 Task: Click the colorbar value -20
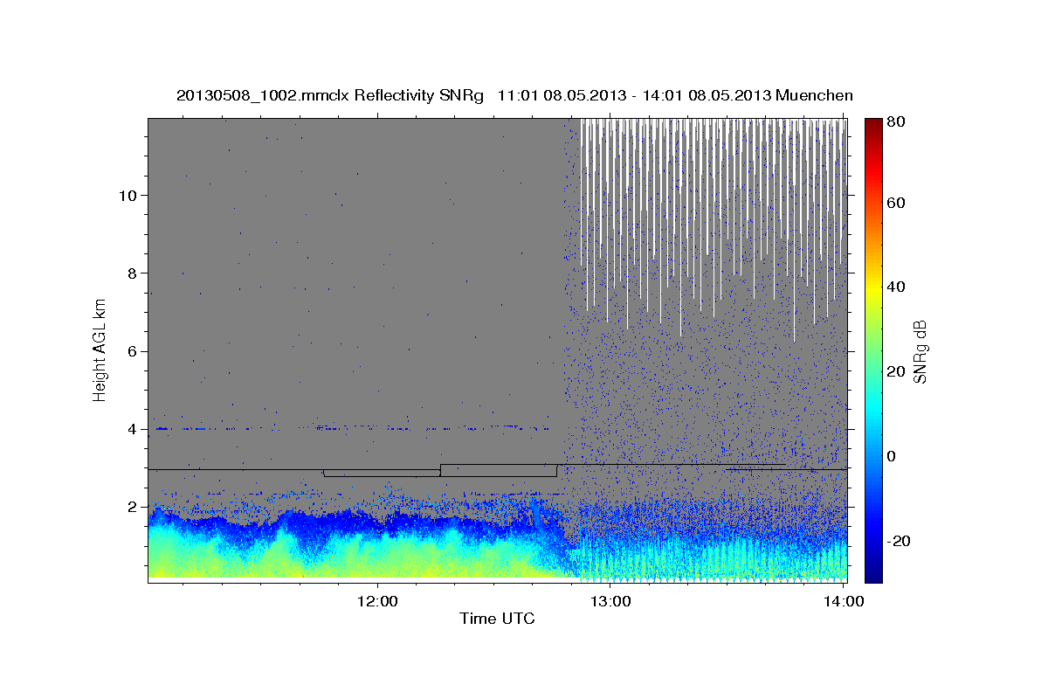898,541
